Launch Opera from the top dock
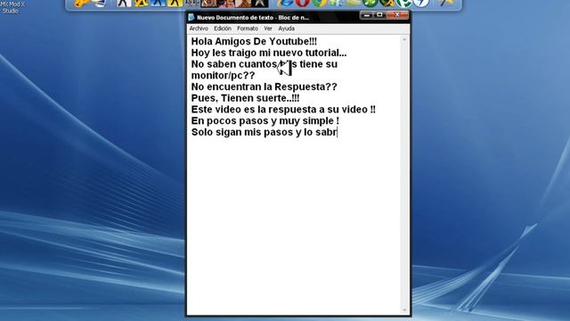The height and width of the screenshot is (321, 570). click(302, 4)
